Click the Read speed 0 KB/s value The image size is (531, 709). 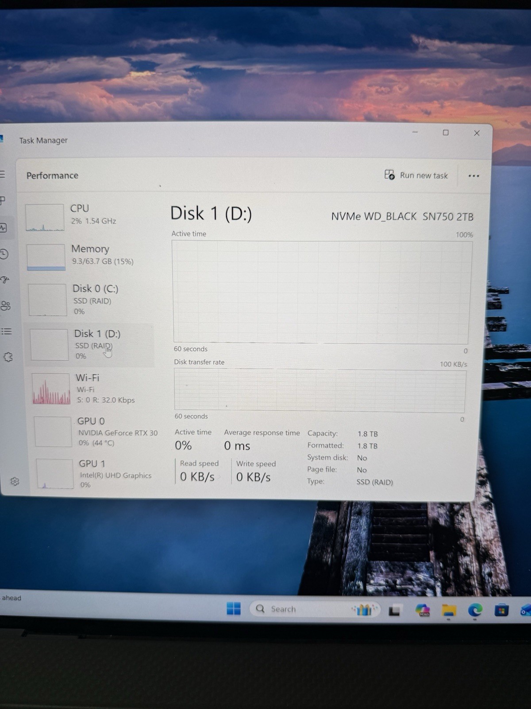click(x=197, y=477)
